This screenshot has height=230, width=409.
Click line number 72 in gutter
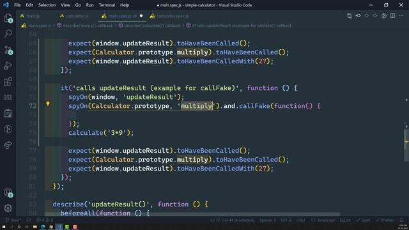click(33, 106)
